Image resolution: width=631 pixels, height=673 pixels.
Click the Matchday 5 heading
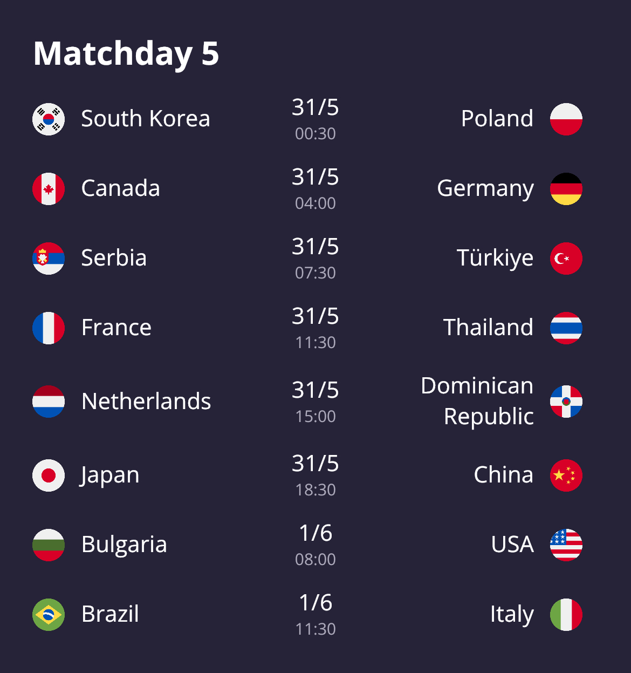126,53
